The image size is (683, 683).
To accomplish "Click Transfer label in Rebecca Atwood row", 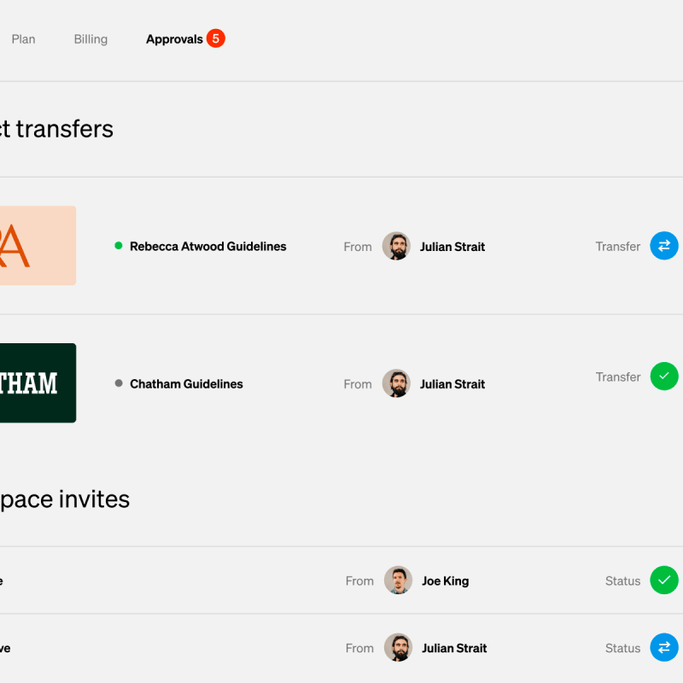I will (x=617, y=247).
